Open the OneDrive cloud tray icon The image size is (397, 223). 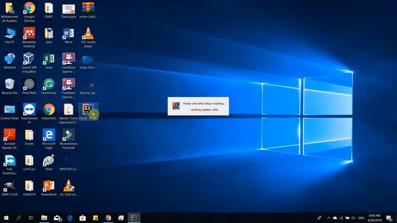pyautogui.click(x=335, y=217)
